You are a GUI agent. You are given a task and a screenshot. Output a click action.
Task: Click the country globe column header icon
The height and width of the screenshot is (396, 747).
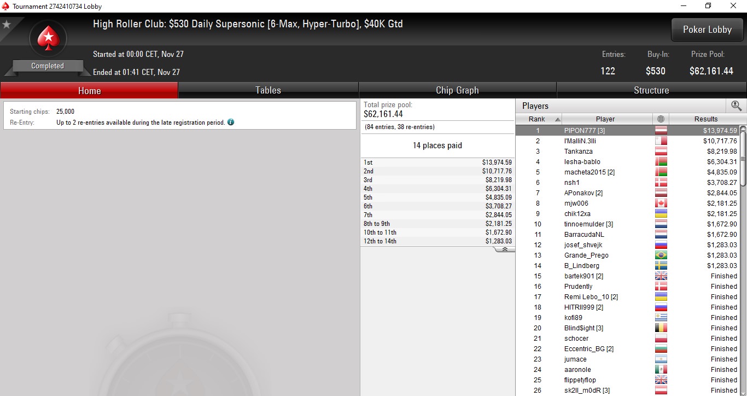[x=661, y=119]
